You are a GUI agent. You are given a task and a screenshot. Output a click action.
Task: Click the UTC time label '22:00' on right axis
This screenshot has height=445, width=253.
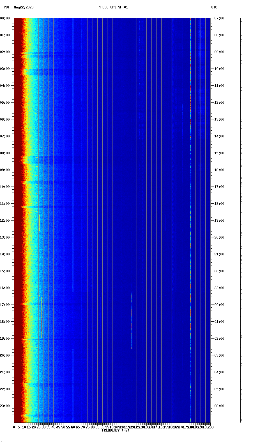[x=219, y=271]
